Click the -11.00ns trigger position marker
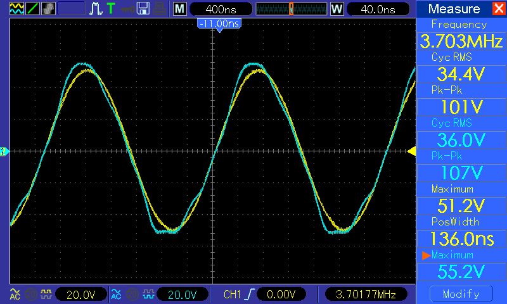507x304 pixels. pos(219,23)
